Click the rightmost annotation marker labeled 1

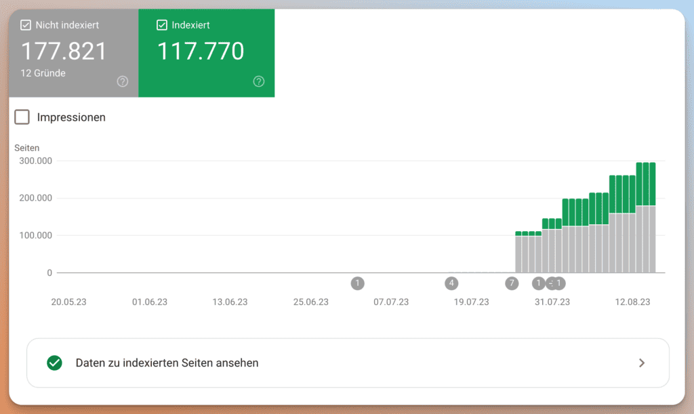(x=559, y=283)
